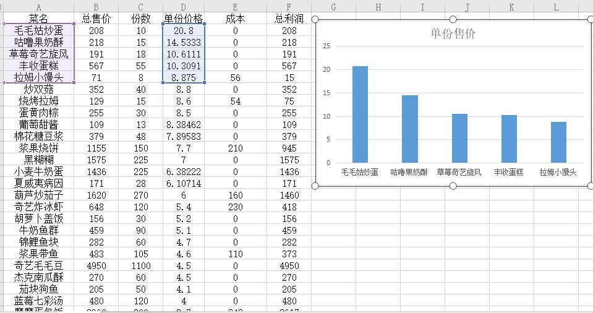Click the chart's top-left resize handle
This screenshot has height=313, width=593.
[x=315, y=19]
